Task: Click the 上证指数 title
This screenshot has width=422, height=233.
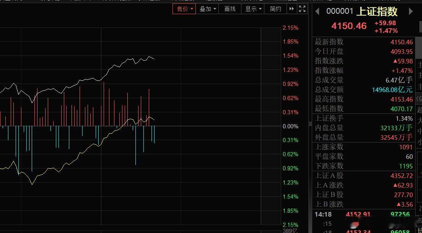Action: (377, 11)
